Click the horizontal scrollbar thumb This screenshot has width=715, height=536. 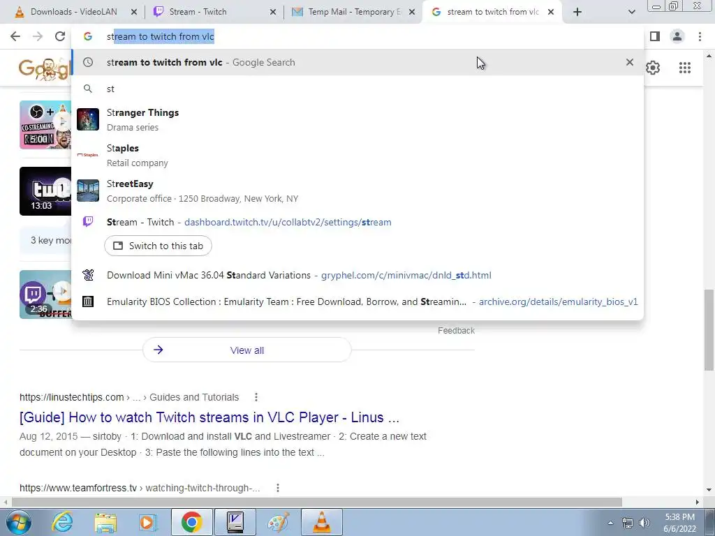[x=317, y=502]
